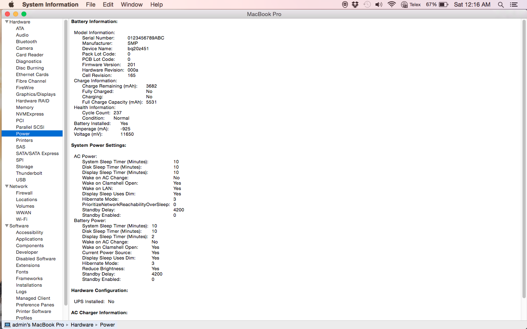Select Thunderbolt in the sidebar
Viewport: 527px width, 329px height.
tap(29, 173)
